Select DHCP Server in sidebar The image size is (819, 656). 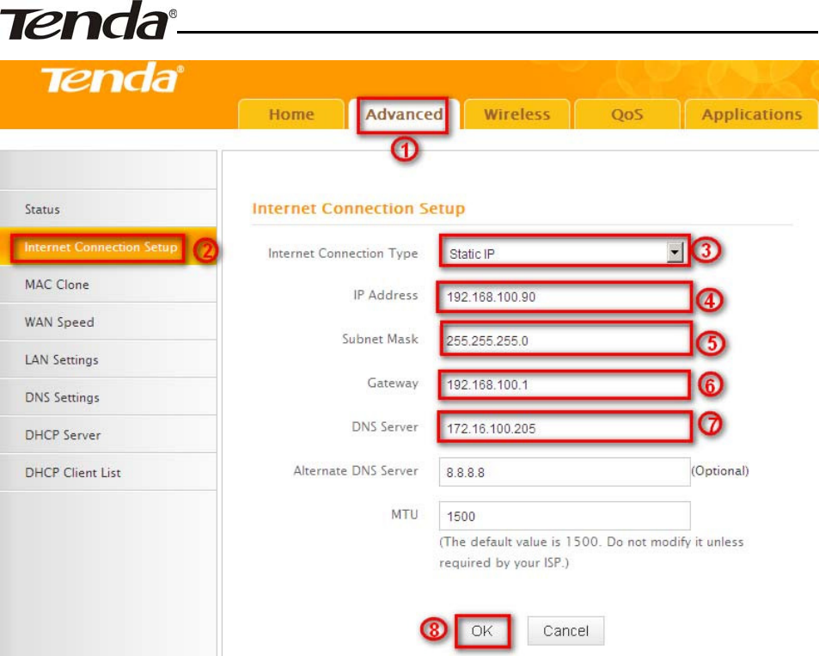[x=107, y=435]
